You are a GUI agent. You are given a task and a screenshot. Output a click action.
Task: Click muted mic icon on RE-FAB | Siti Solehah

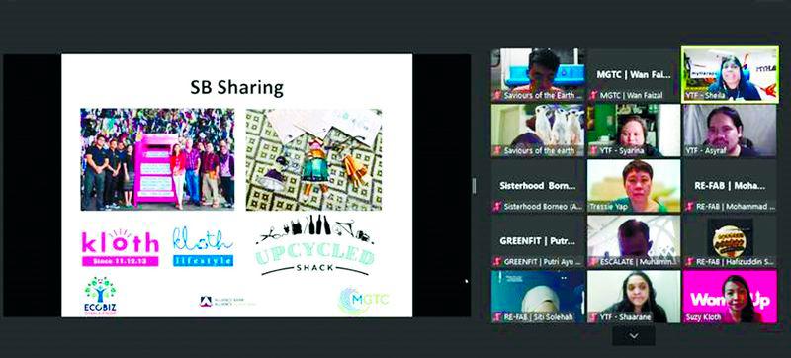[498, 317]
